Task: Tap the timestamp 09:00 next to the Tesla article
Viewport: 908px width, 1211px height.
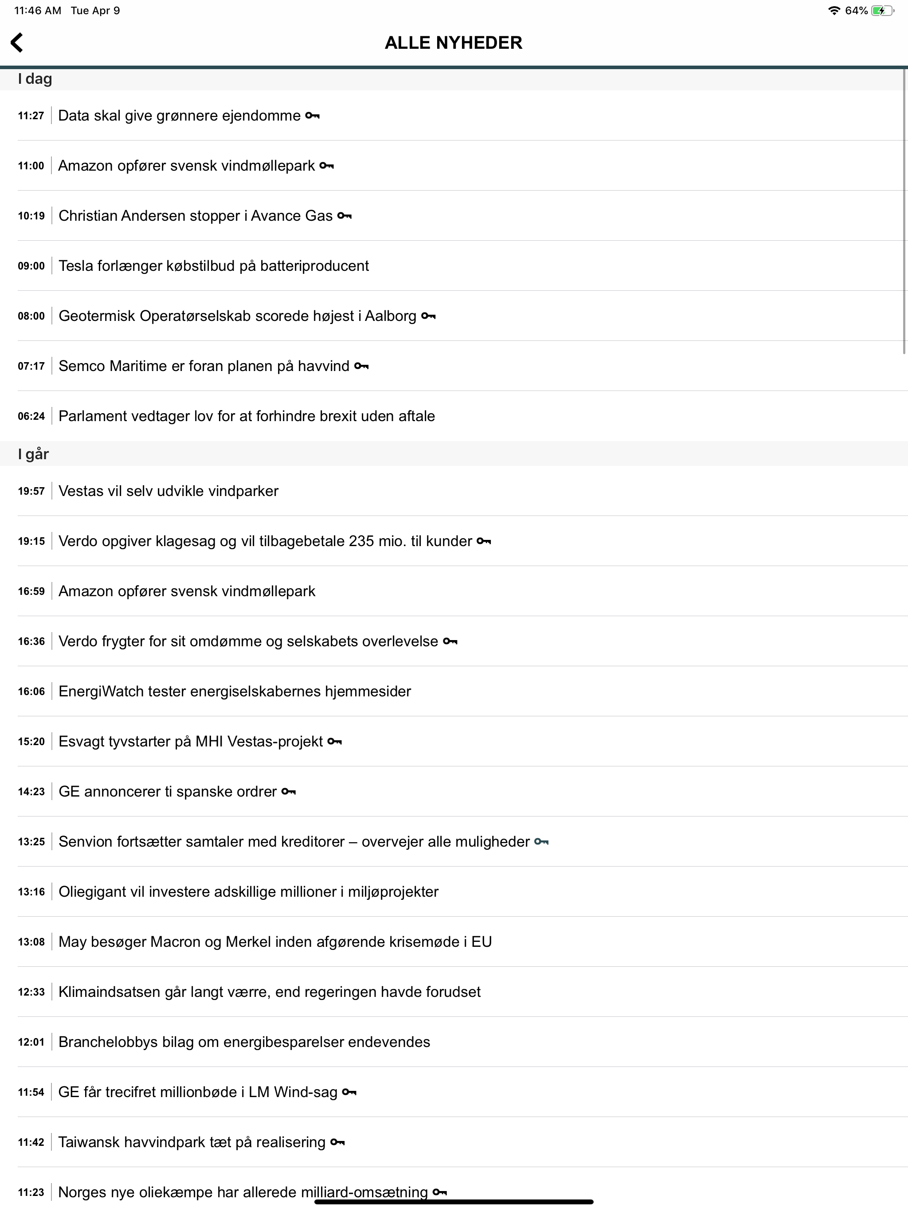Action: pos(31,266)
